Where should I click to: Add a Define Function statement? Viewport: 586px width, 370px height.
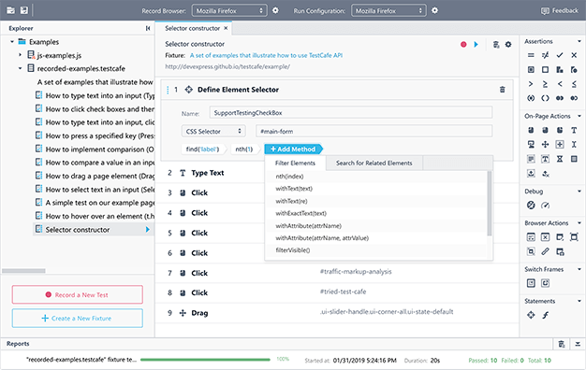coord(545,315)
